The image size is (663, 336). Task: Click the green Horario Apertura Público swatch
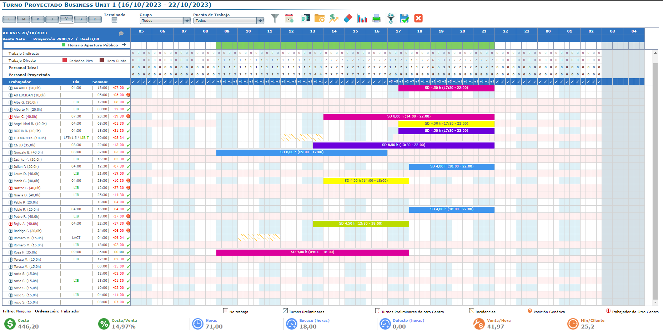tap(64, 45)
